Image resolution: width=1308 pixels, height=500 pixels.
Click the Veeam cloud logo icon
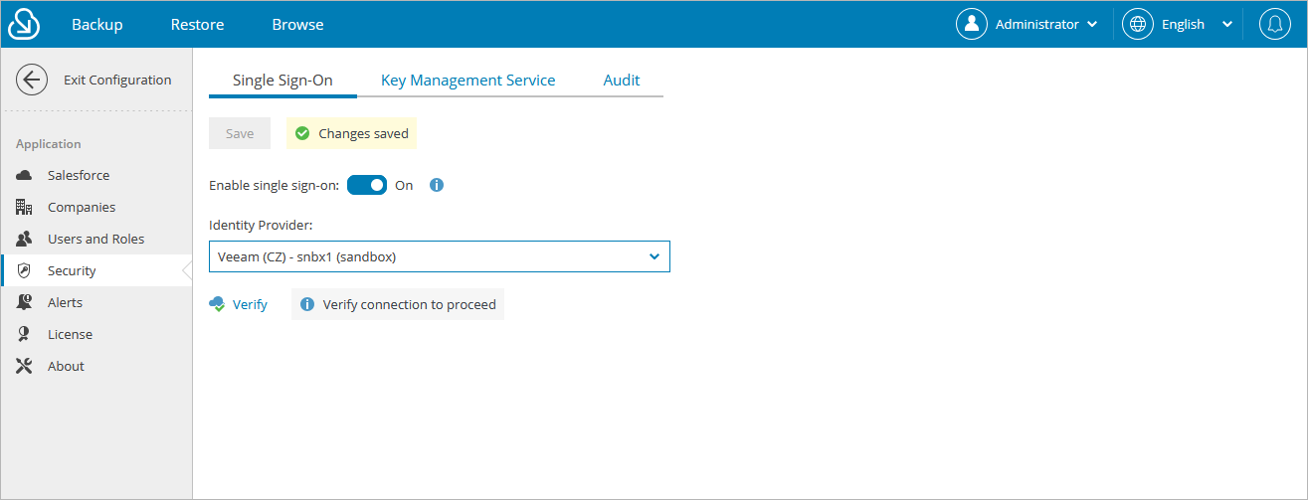point(24,24)
